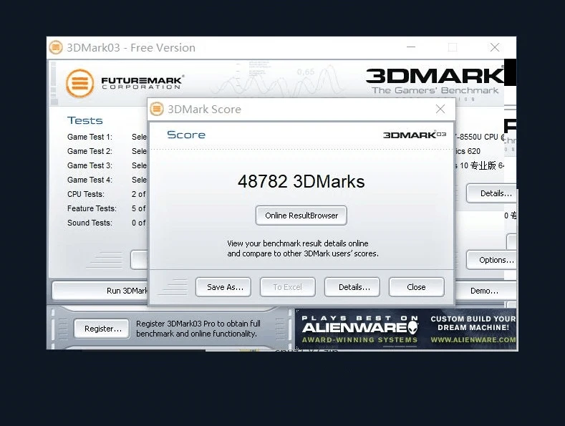565x426 pixels.
Task: Click the 3DMark03 main window title icon
Action: (56, 48)
